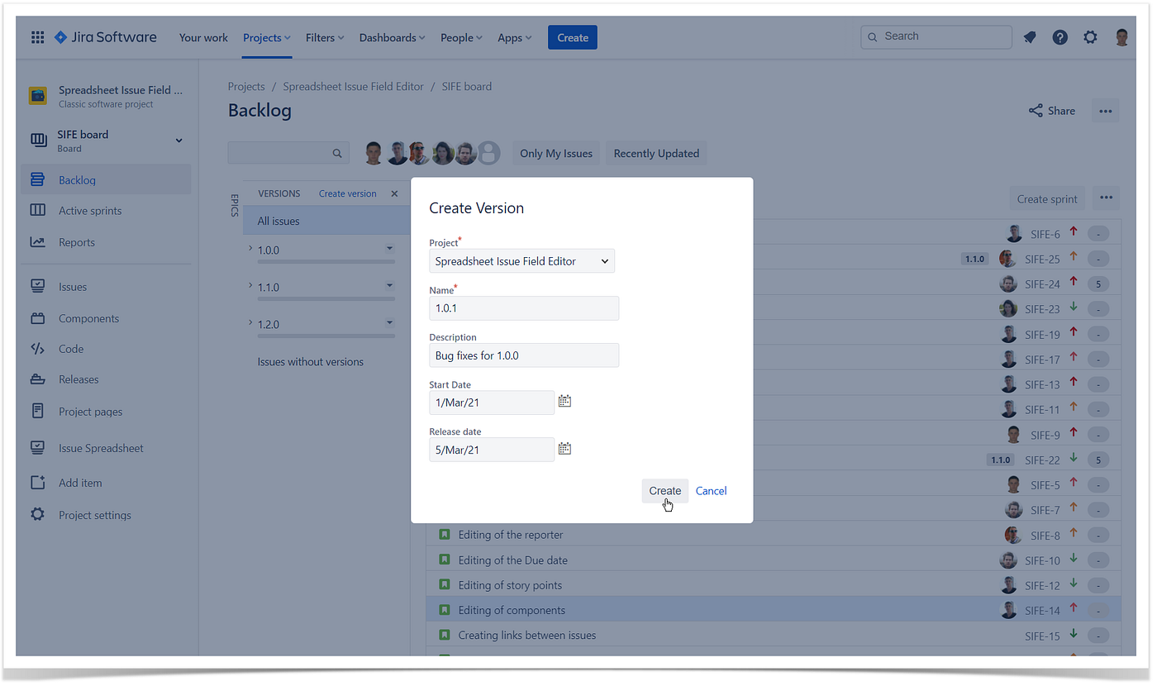
Task: Click the Share icon button
Action: [1052, 111]
